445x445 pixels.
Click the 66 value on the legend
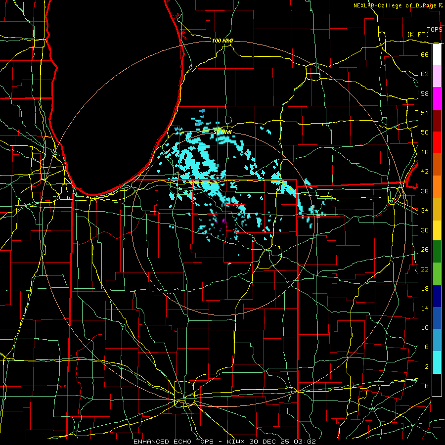[x=425, y=54]
